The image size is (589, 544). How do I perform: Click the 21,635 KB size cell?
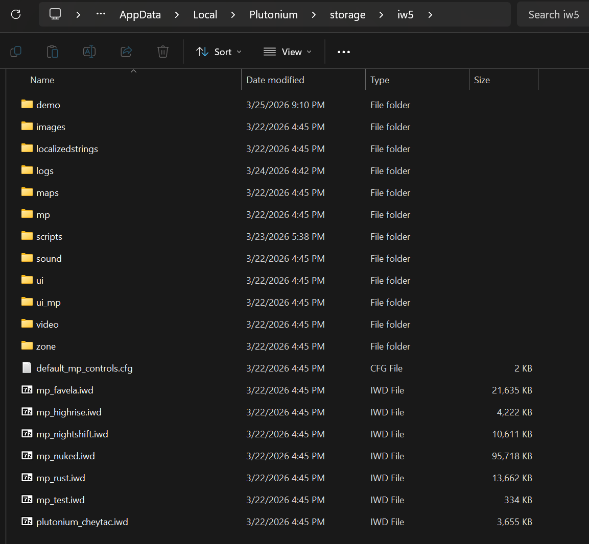pos(512,390)
